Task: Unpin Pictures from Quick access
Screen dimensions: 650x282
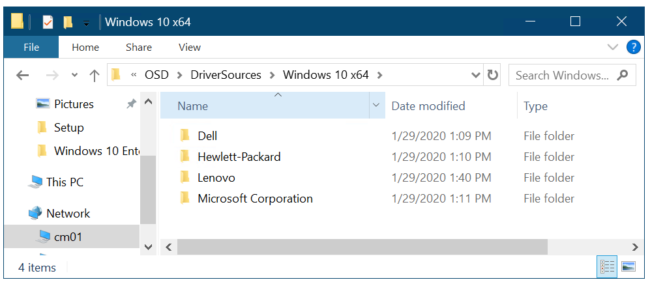Action: [131, 104]
